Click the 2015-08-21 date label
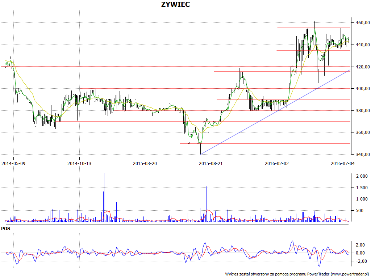This screenshot has height=278, width=371. 211,163
